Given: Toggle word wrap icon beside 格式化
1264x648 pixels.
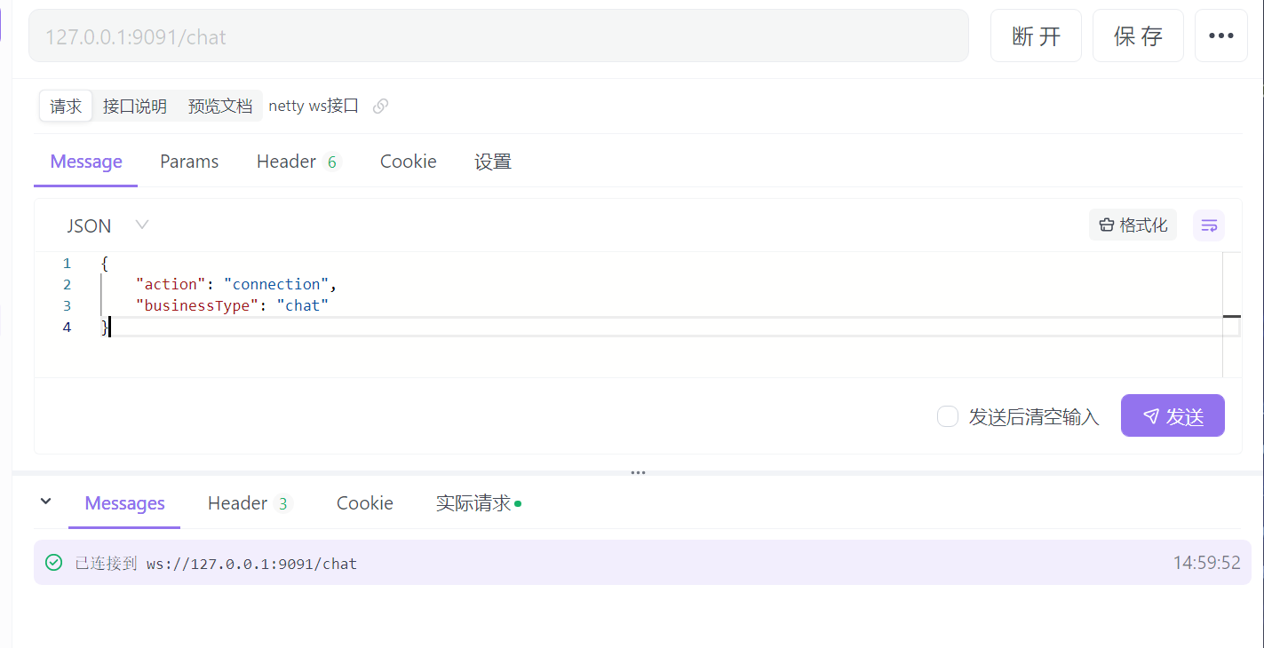Looking at the screenshot, I should [x=1209, y=225].
